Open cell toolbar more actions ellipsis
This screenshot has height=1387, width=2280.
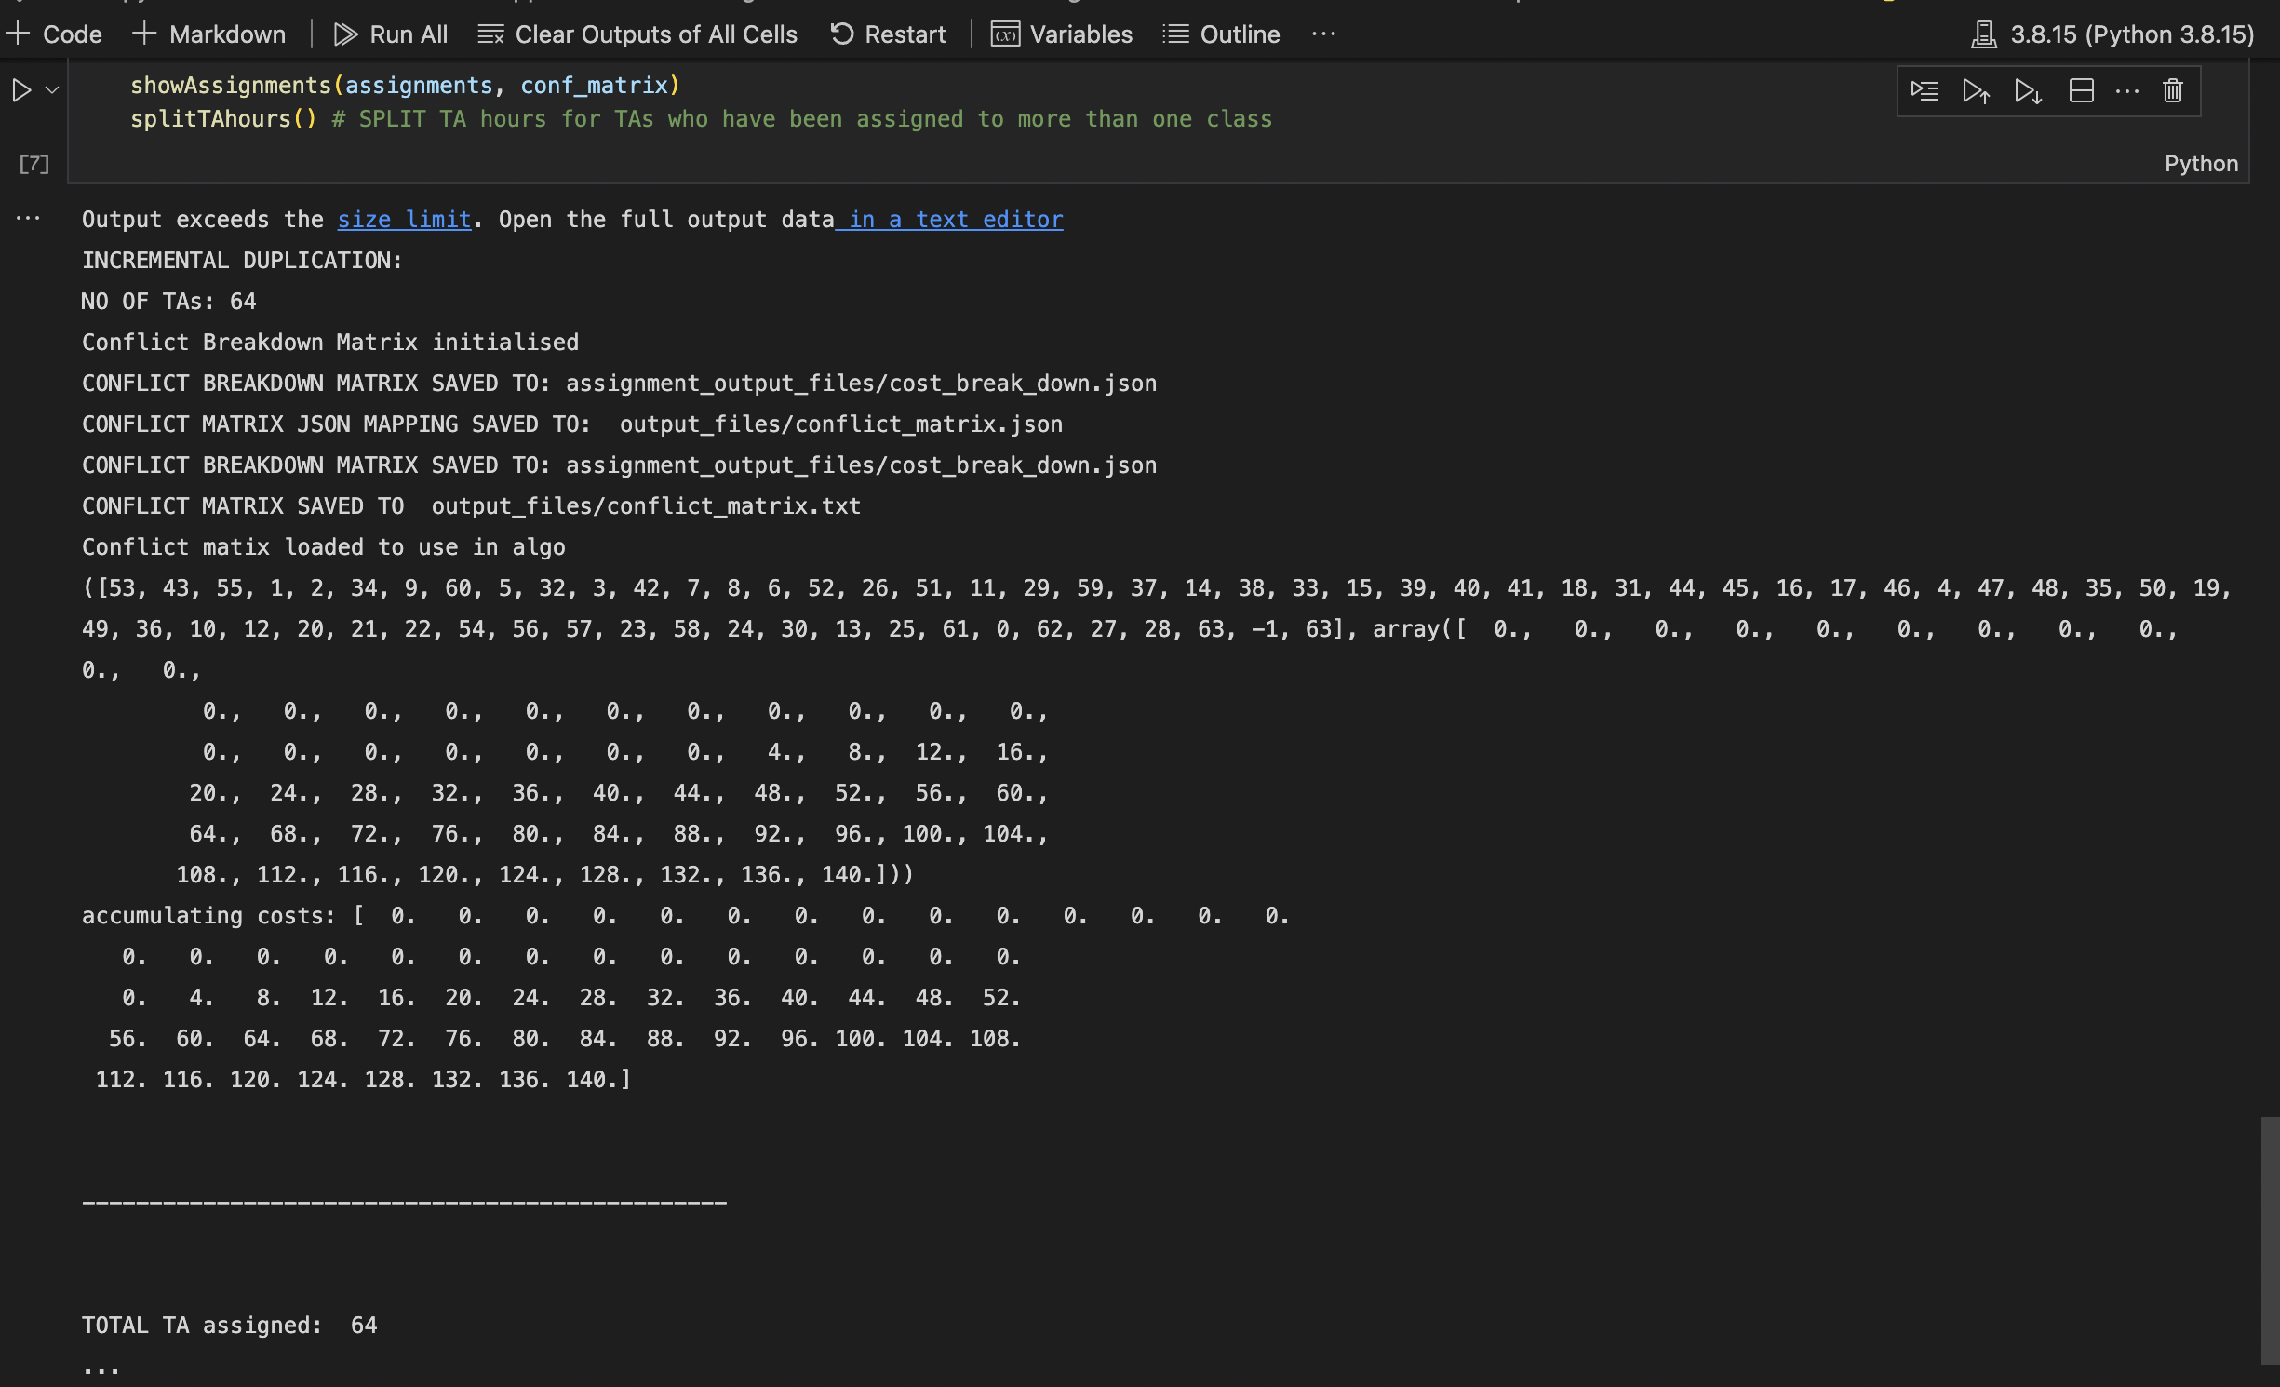click(2127, 90)
